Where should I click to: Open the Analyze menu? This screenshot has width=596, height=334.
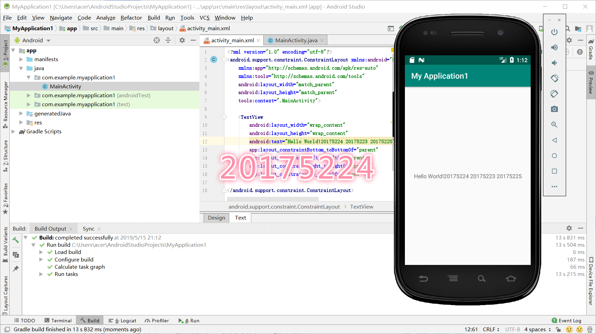(x=106, y=18)
